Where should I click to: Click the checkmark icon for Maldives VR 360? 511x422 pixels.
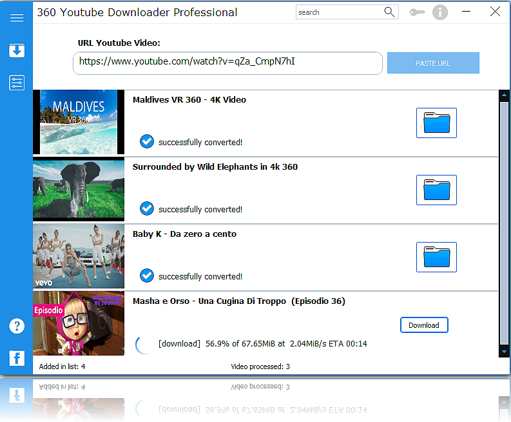[147, 141]
